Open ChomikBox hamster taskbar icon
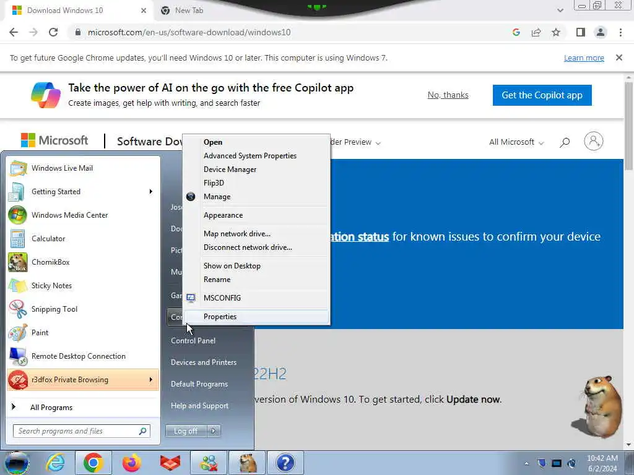The height and width of the screenshot is (475, 634). pyautogui.click(x=247, y=463)
